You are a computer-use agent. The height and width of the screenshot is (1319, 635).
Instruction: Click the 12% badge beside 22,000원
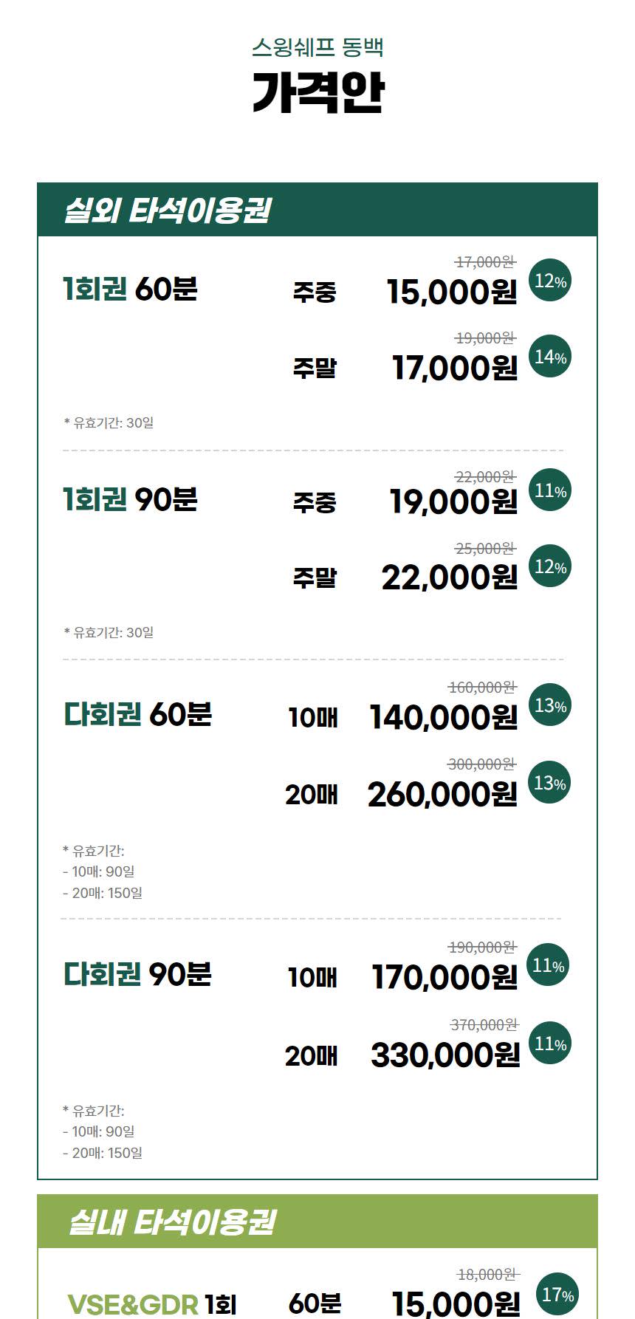click(x=550, y=566)
